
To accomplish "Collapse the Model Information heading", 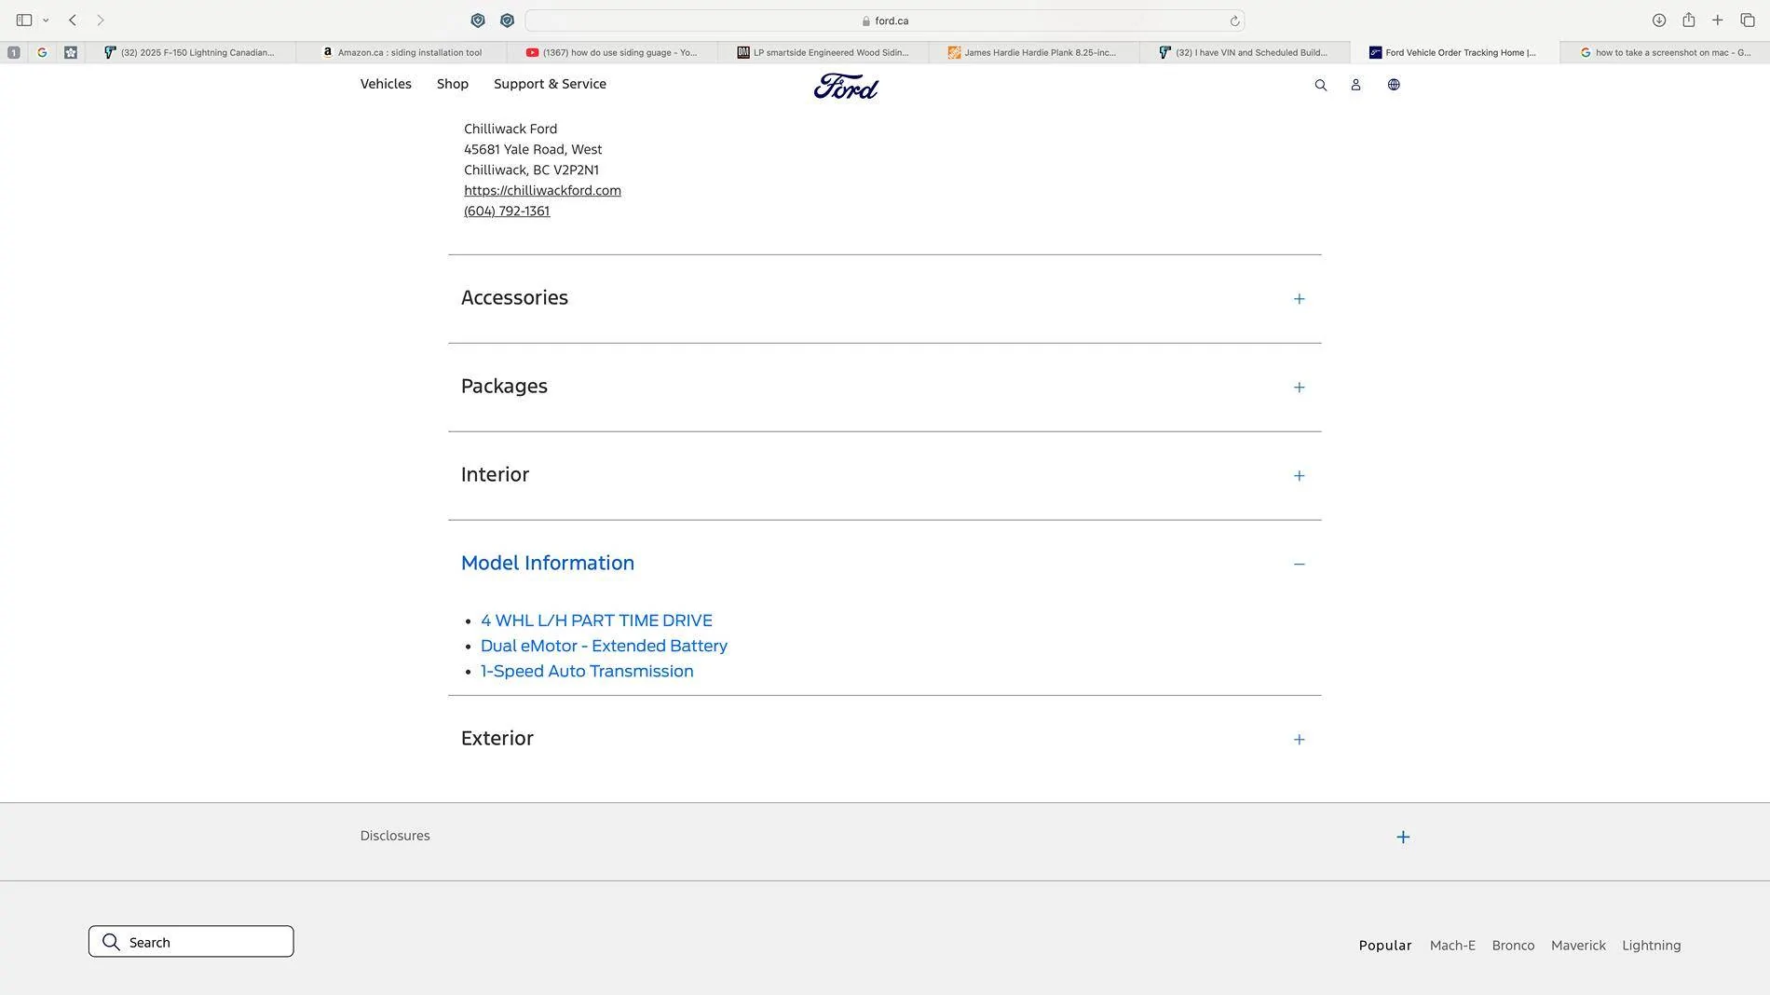I will point(547,564).
